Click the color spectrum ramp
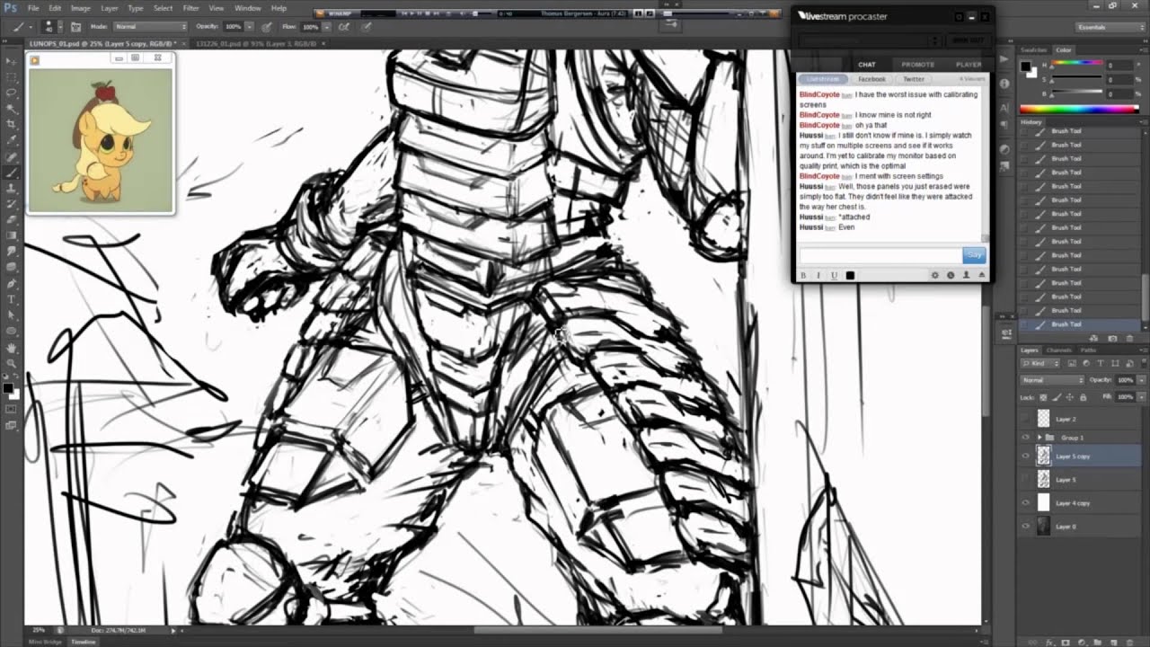Image resolution: width=1150 pixels, height=647 pixels. 1078,109
